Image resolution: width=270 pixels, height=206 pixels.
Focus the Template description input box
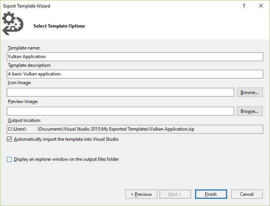click(x=135, y=74)
